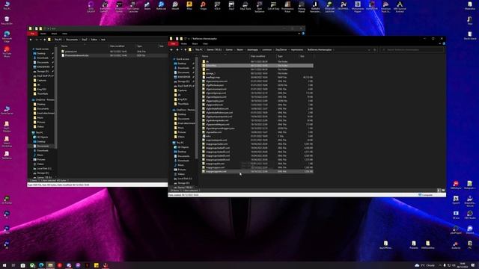
Task: Open ARK Survival Evolved desktop shortcut
Action: 400,6
